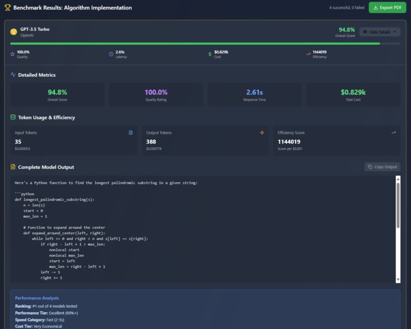411x329 pixels.
Task: Click the scrollbar up arrow in output panel
Action: pyautogui.click(x=398, y=179)
